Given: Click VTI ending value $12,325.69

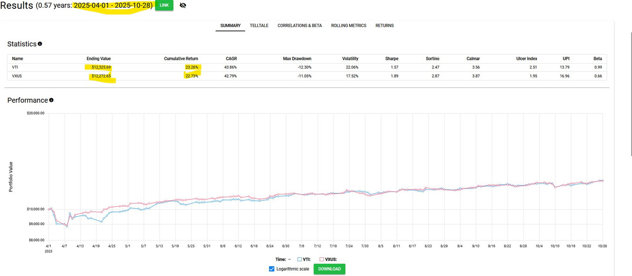Looking at the screenshot, I should pos(101,67).
